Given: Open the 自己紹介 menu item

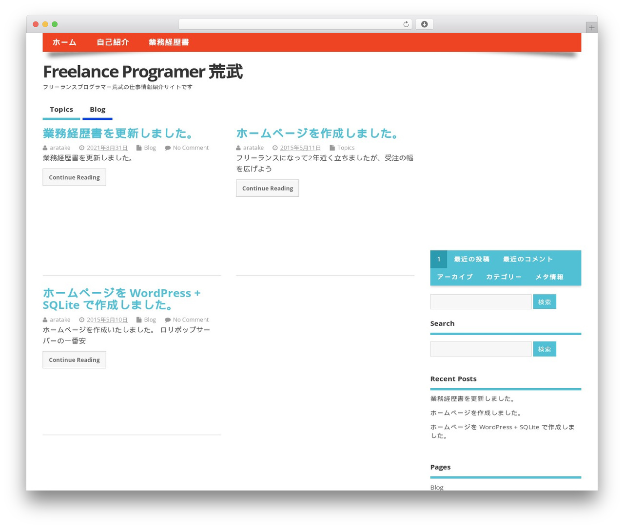Looking at the screenshot, I should (113, 42).
